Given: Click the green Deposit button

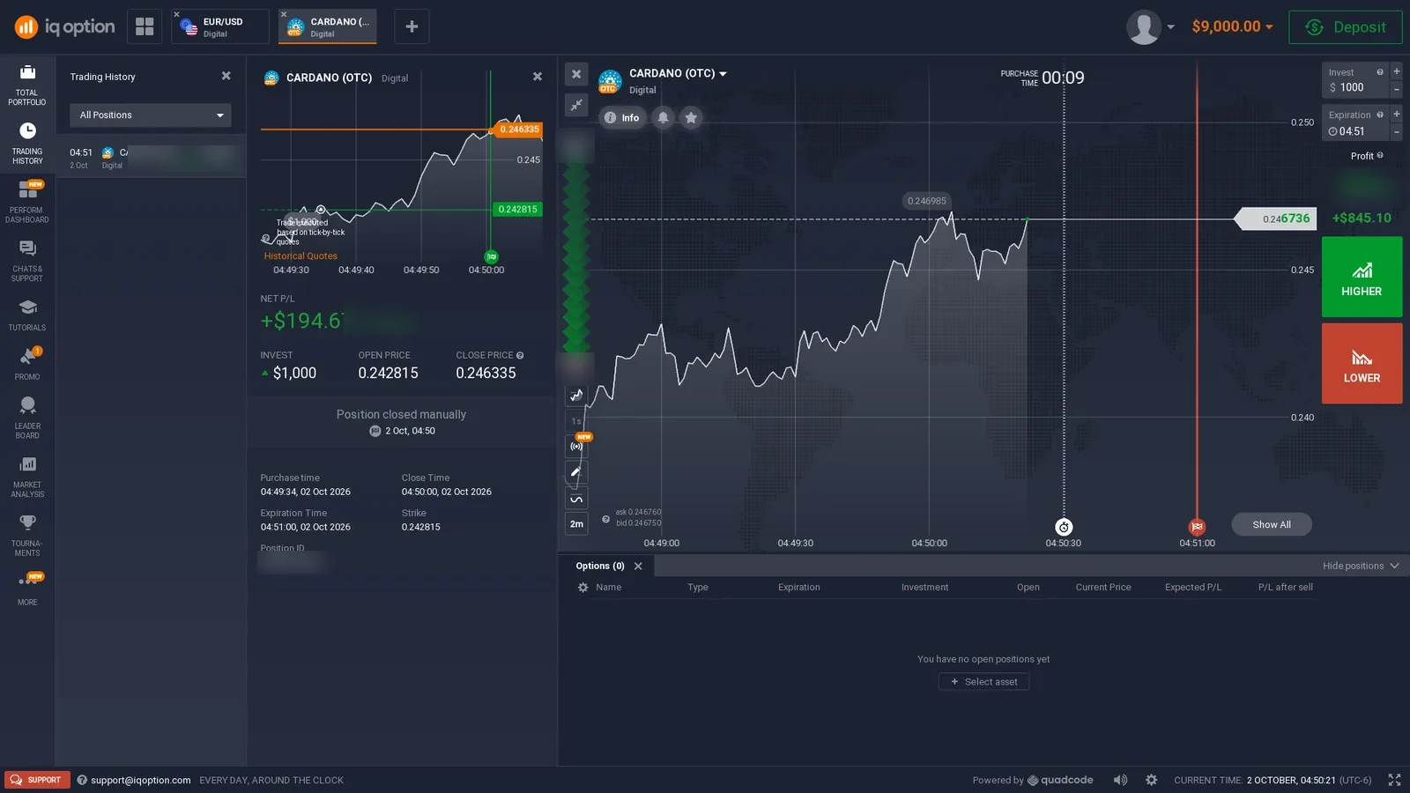Looking at the screenshot, I should tap(1346, 27).
